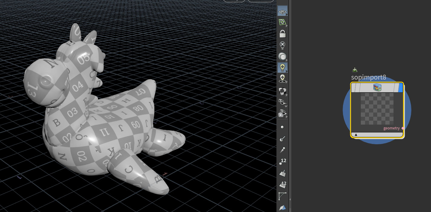Toggle the construction plane display

[x=282, y=22]
